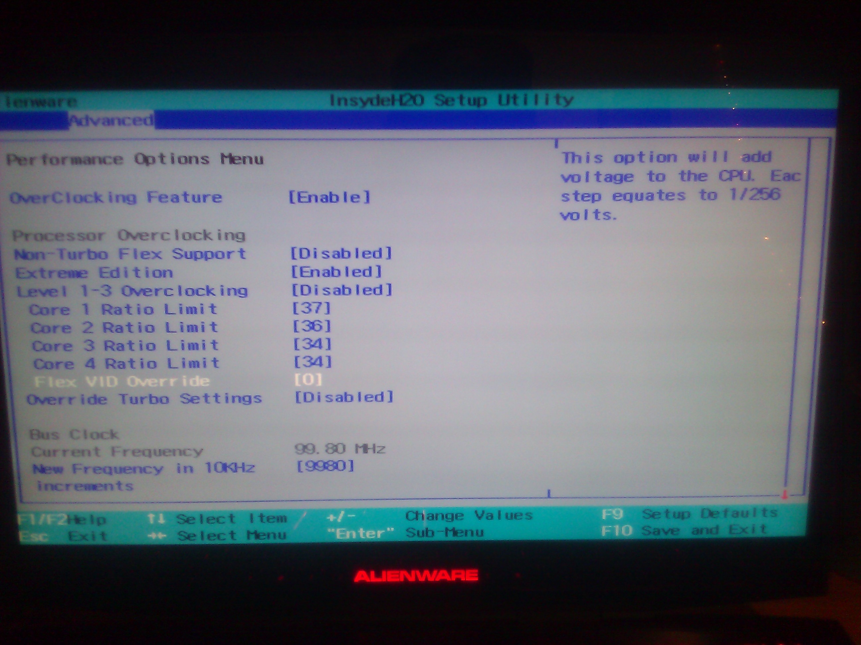This screenshot has width=861, height=645.
Task: Click the Bus Clock section heading
Action: (74, 434)
